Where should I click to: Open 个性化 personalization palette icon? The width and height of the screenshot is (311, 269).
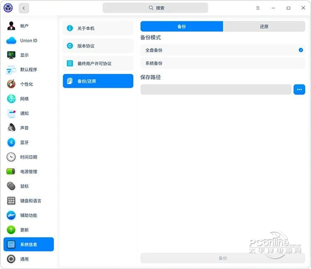[11, 84]
